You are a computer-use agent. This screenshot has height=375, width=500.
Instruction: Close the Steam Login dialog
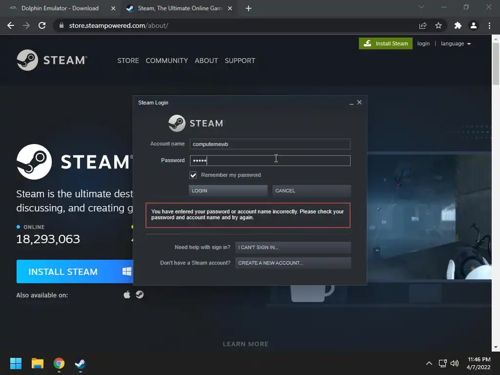click(x=359, y=103)
